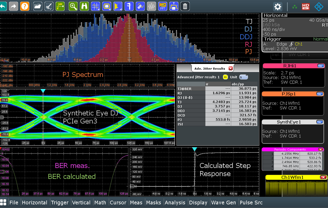Click the open-folder load icon

click(38, 6)
